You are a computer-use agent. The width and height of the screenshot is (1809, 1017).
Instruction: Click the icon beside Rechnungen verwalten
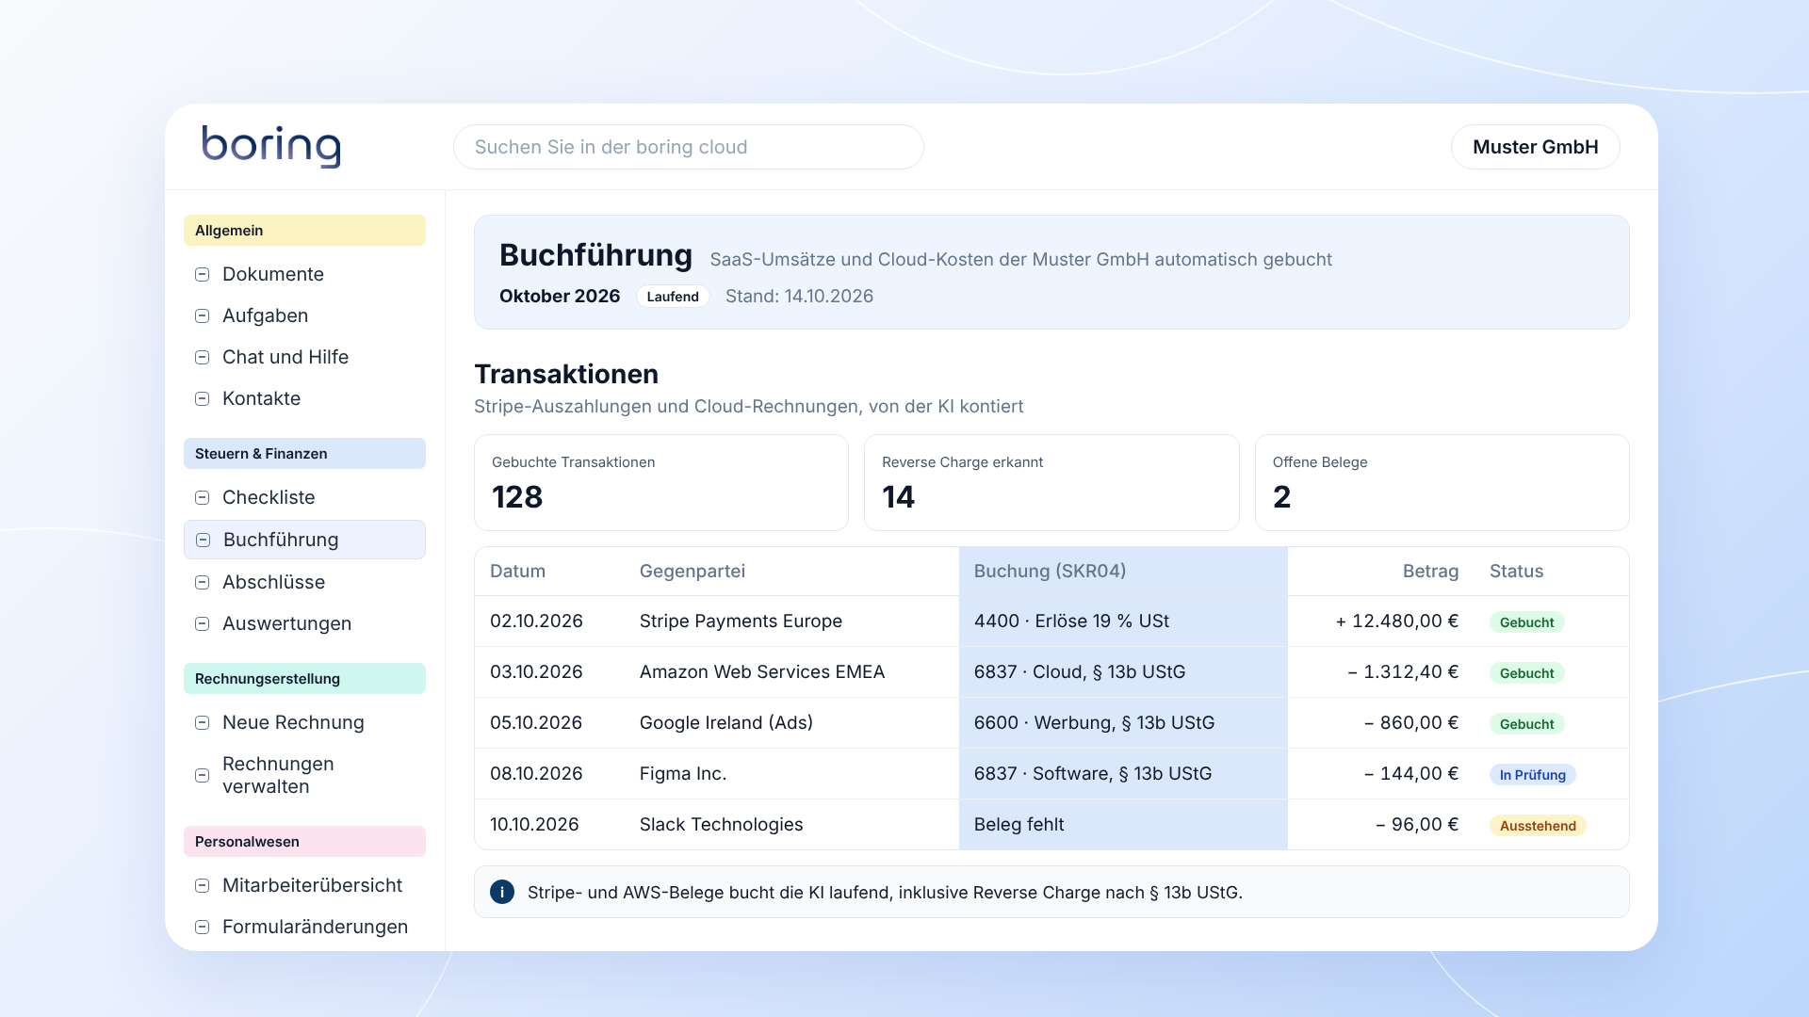click(x=202, y=775)
